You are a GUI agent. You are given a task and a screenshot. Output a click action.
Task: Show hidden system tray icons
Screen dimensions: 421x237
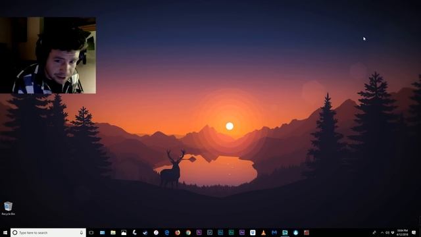(x=382, y=232)
